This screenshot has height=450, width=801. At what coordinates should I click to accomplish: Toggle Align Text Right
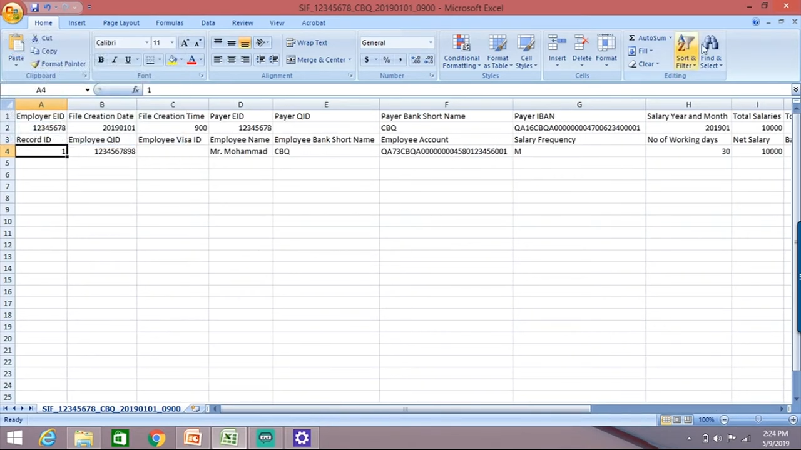tap(245, 59)
